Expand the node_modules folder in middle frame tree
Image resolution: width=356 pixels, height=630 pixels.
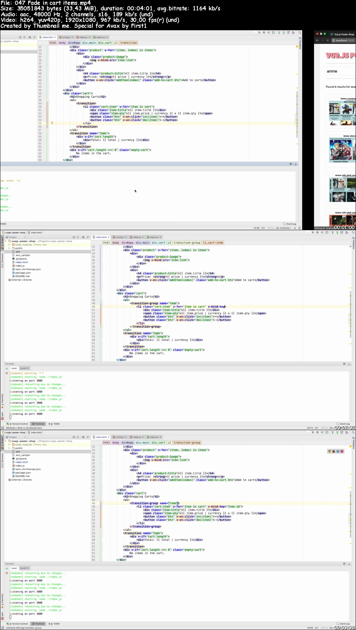[x=9, y=245]
